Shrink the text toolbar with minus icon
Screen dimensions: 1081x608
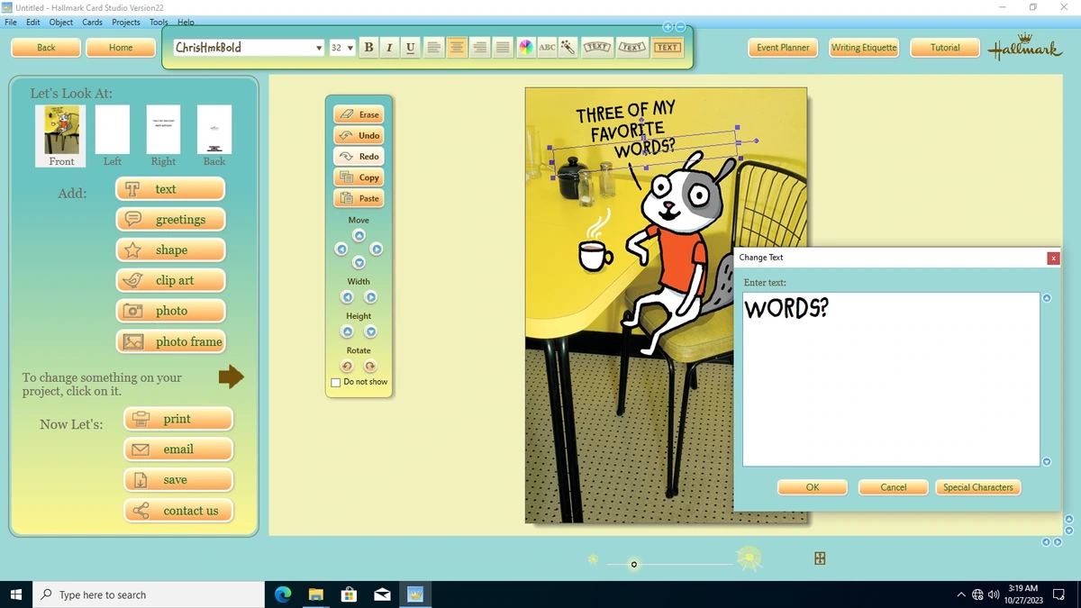tap(681, 27)
